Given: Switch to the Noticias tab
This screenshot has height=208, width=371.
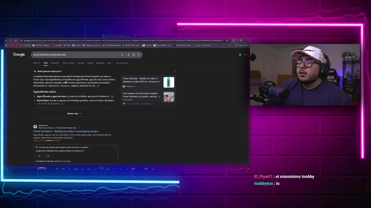Looking at the screenshot, I should point(81,63).
